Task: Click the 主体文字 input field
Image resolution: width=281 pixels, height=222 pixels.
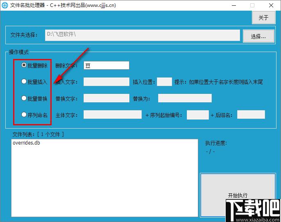Action: coord(113,115)
